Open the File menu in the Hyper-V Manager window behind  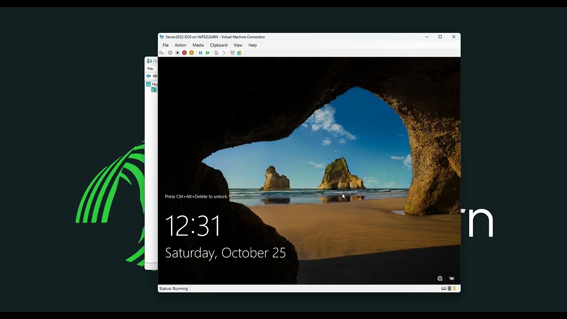coord(150,69)
